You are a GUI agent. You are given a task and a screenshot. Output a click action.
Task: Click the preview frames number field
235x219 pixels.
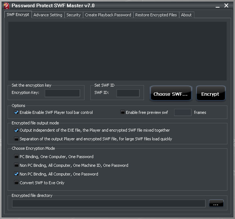click(x=183, y=112)
